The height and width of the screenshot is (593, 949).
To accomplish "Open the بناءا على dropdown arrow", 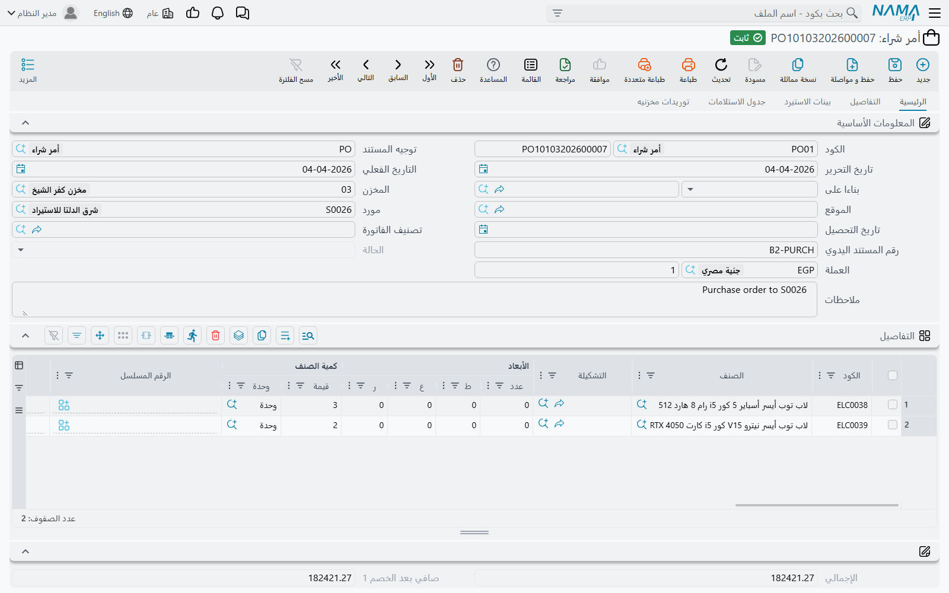I will pyautogui.click(x=690, y=190).
